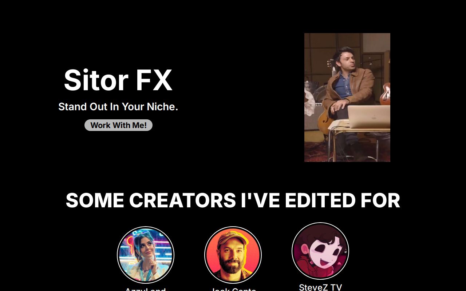
Task: Click the Sitor FX title heading
Action: [x=118, y=80]
